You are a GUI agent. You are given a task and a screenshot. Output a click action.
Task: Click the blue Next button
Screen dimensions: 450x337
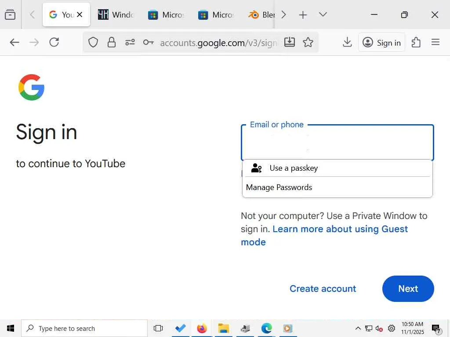tap(408, 289)
